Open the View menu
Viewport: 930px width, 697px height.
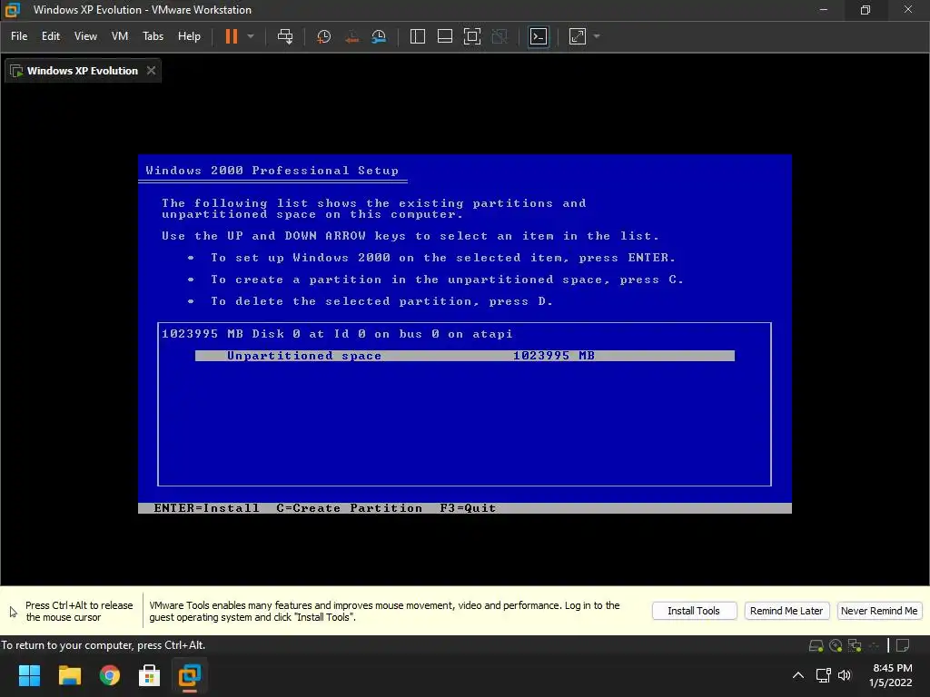(85, 36)
